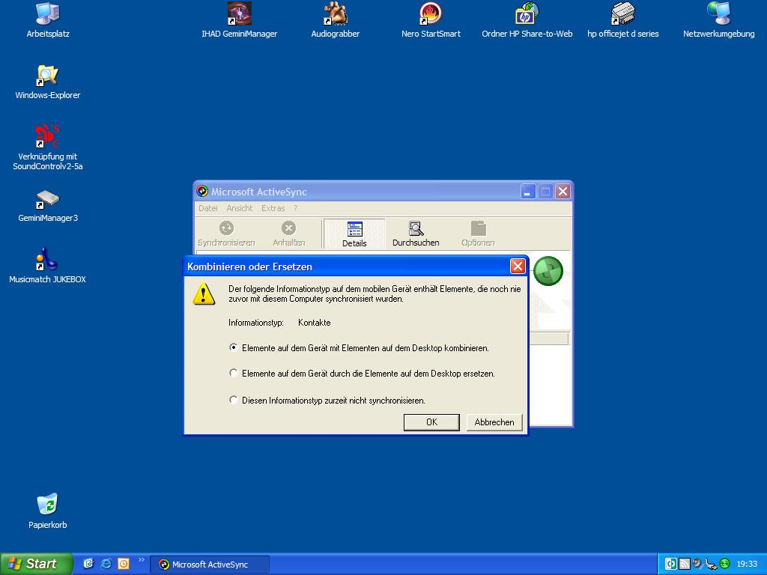Image resolution: width=767 pixels, height=575 pixels.
Task: Click the green ActiveSync sync status icon
Action: tap(548, 271)
